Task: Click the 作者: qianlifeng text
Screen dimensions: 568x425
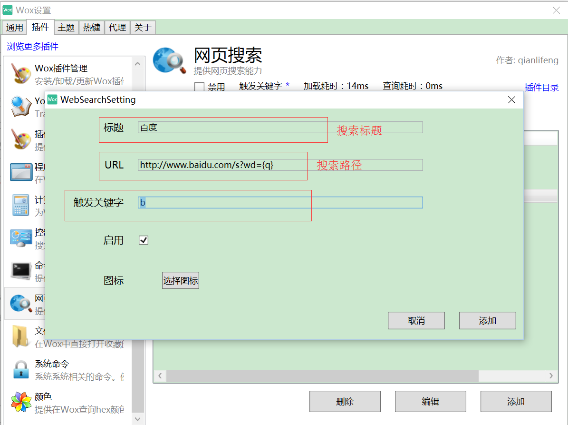Action: coord(527,60)
